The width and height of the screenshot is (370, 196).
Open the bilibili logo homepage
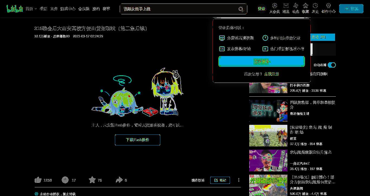(x=15, y=9)
